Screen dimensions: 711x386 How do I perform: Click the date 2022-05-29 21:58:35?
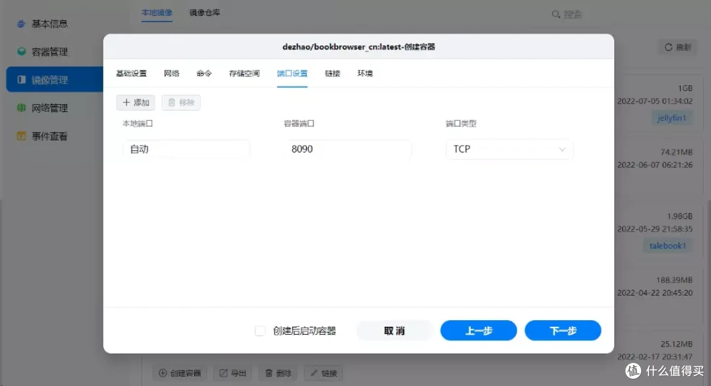pyautogui.click(x=655, y=229)
